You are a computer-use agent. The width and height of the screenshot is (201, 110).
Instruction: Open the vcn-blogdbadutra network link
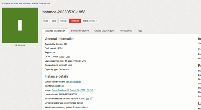click(73, 82)
